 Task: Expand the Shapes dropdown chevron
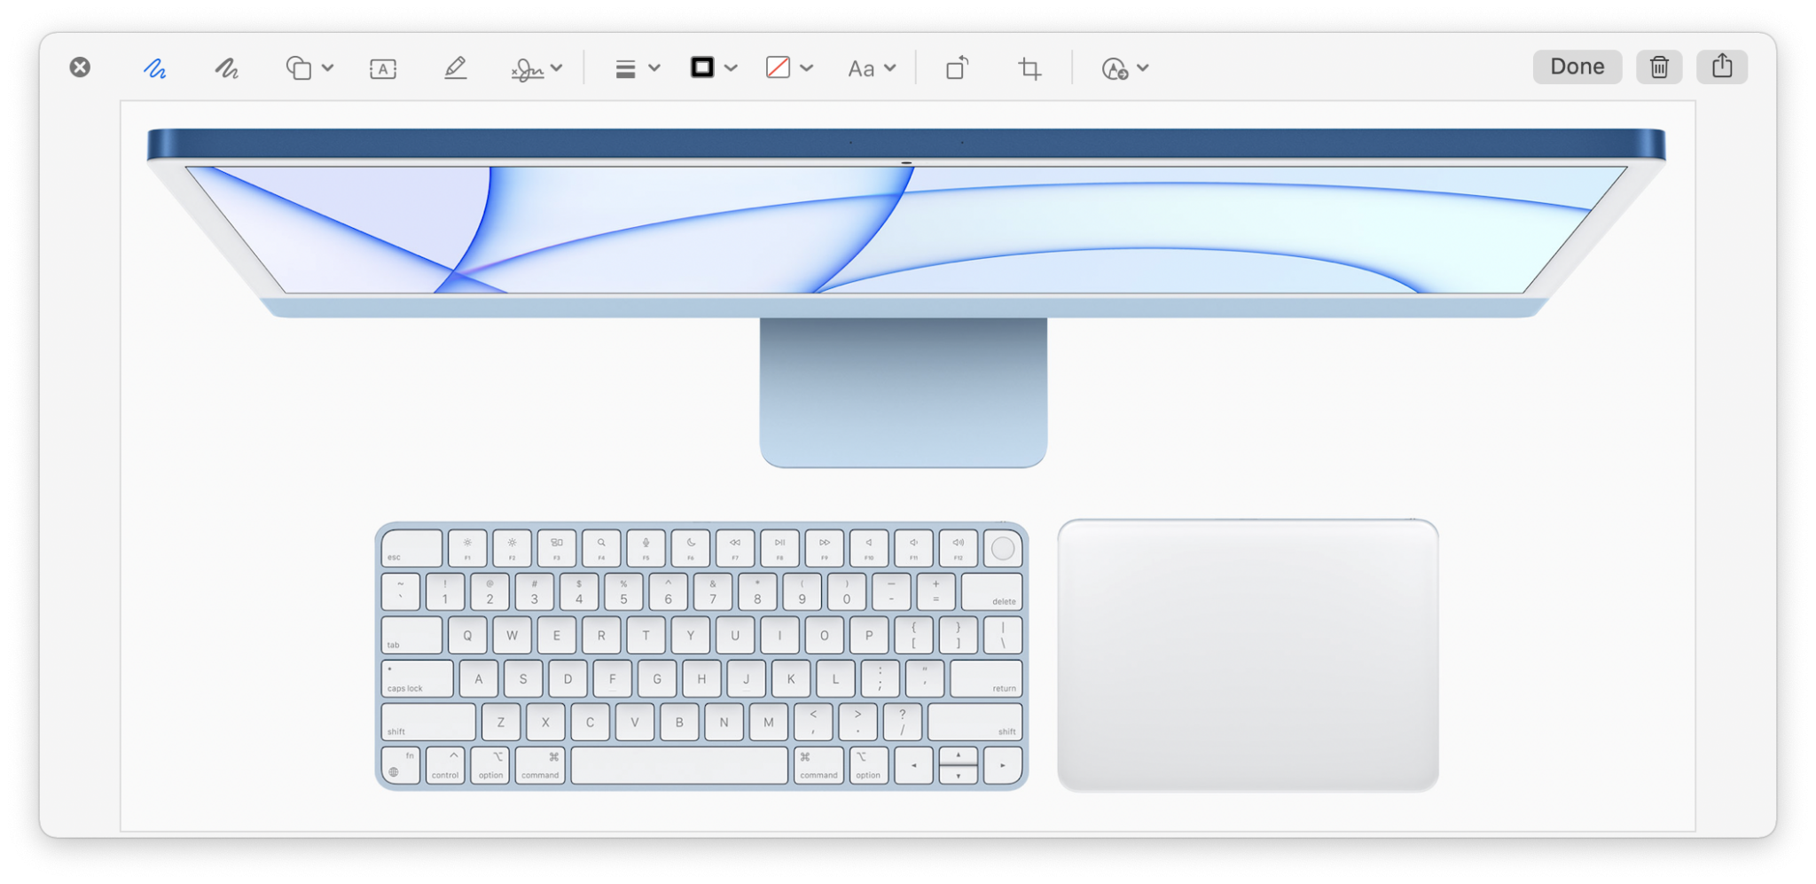point(329,68)
